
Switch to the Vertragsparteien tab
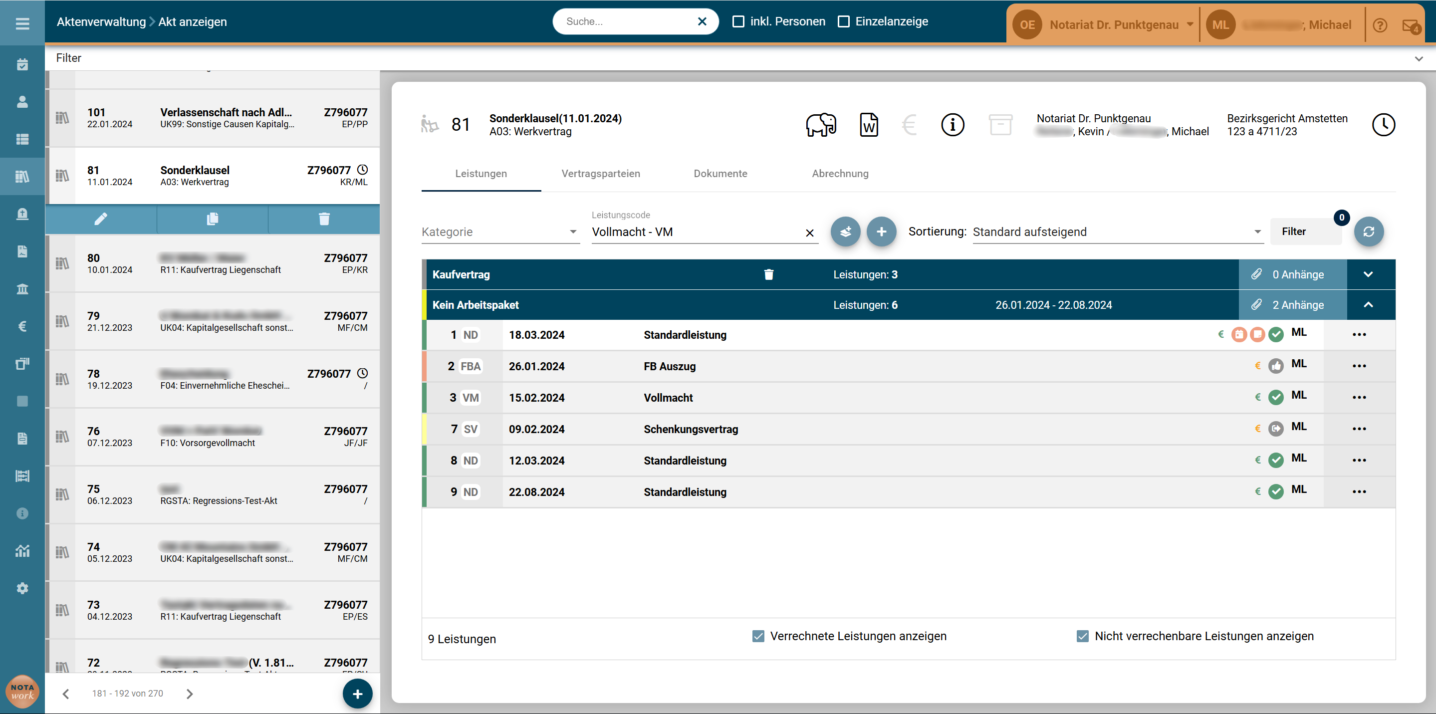click(x=600, y=173)
